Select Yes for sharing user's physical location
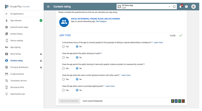 [x=63, y=79]
